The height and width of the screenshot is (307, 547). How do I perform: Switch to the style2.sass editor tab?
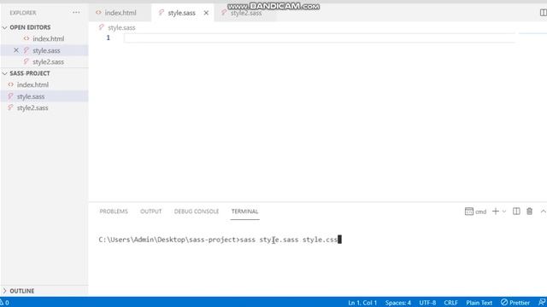pyautogui.click(x=245, y=13)
